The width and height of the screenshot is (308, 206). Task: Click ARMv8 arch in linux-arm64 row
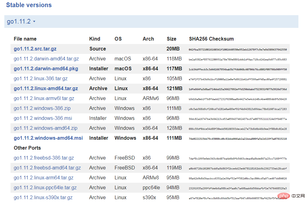click(x=151, y=178)
